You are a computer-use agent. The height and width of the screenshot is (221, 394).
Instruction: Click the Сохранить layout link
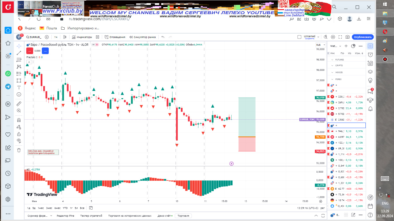tap(309, 39)
